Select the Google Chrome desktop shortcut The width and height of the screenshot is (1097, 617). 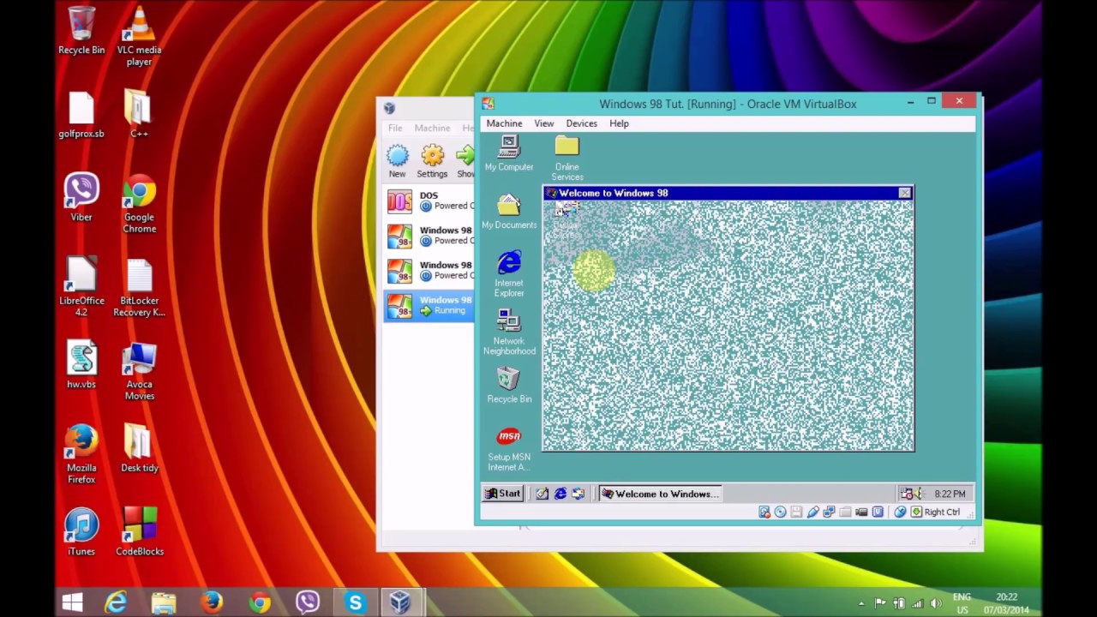click(139, 204)
